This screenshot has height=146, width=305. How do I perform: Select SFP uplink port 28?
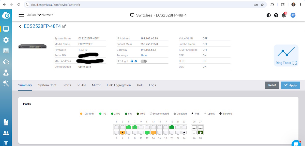(200, 132)
